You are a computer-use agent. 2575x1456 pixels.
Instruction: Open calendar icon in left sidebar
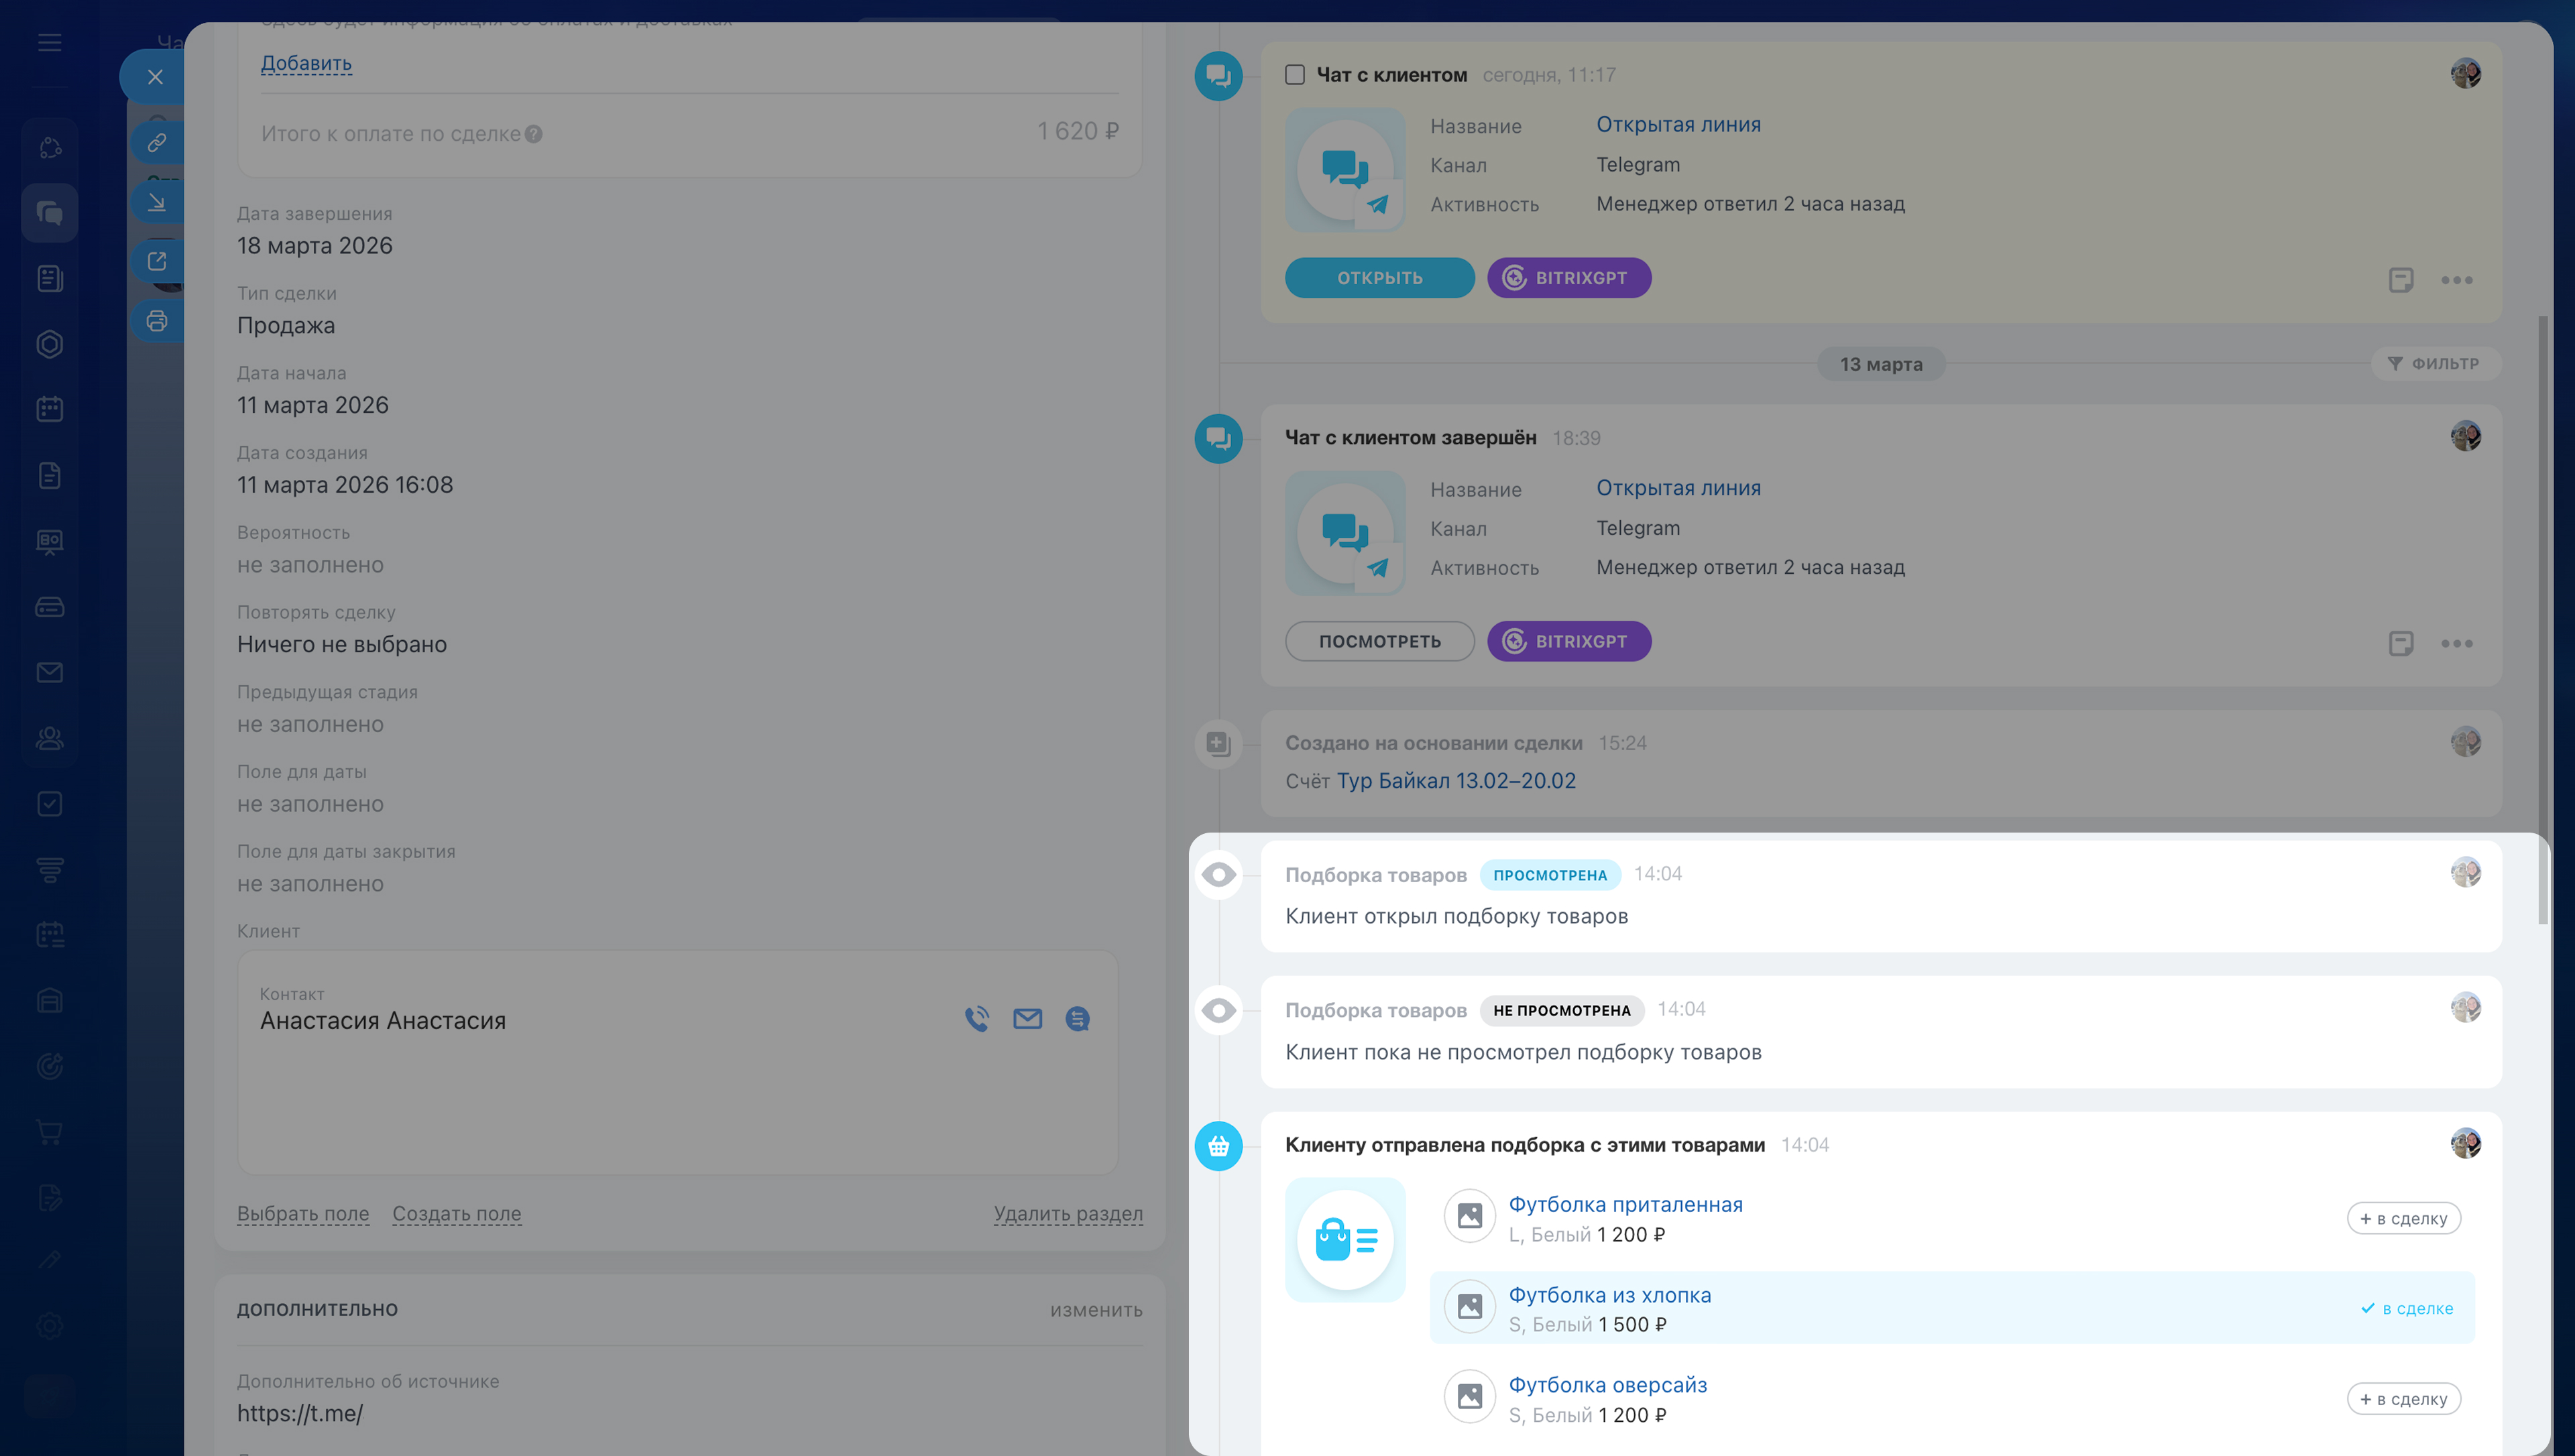coord(49,409)
